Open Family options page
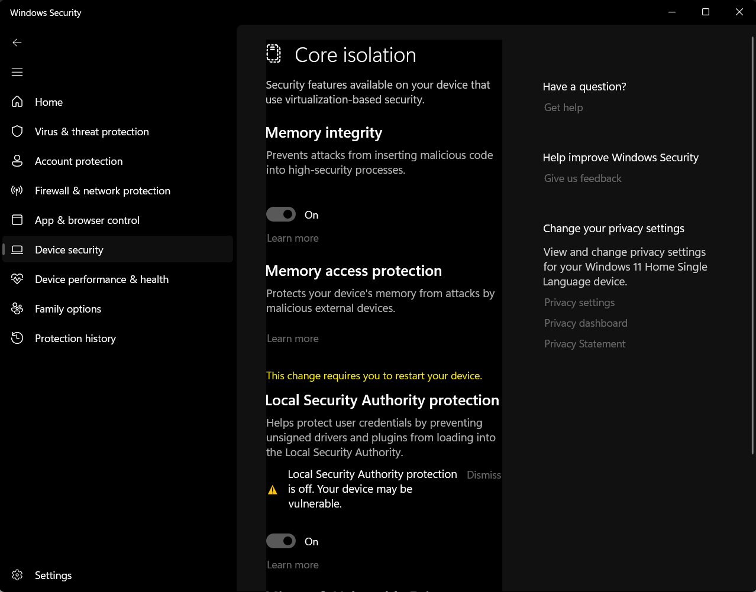 (117, 308)
